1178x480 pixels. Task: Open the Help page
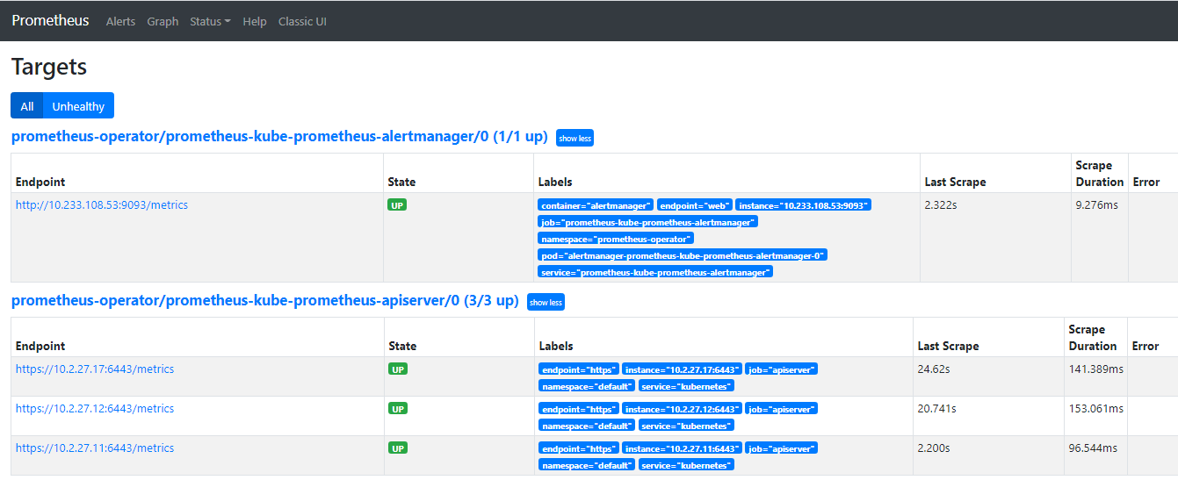click(255, 21)
